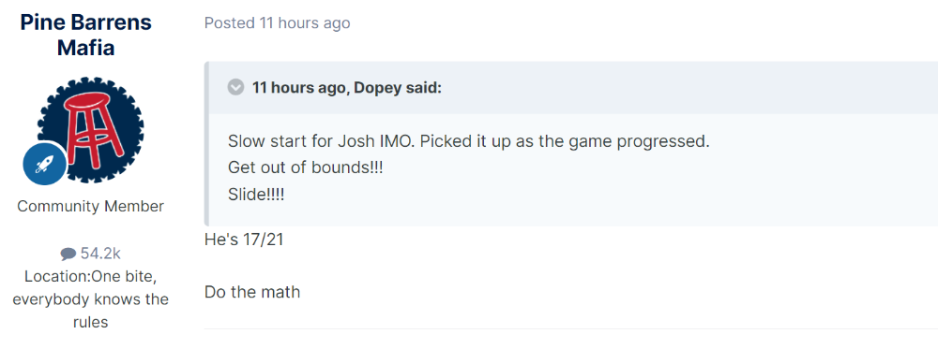The width and height of the screenshot is (938, 349).
Task: Click the quote block's left border bar
Action: coord(206,144)
